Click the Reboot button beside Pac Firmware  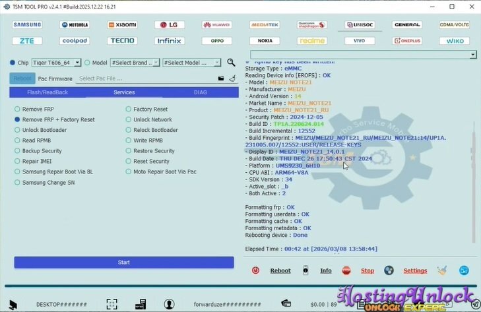(22, 78)
